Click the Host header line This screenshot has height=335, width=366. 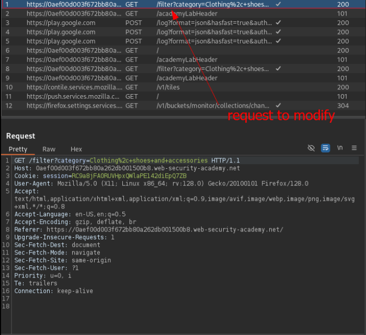point(127,168)
